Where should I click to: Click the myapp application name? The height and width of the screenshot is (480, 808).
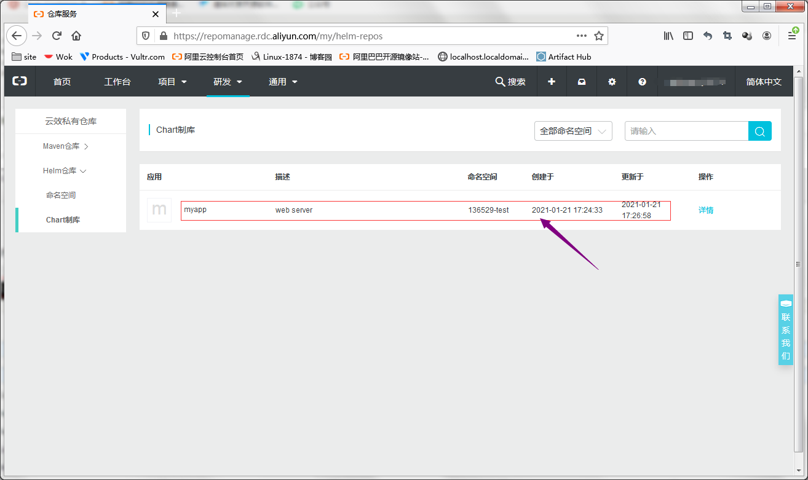coord(195,210)
